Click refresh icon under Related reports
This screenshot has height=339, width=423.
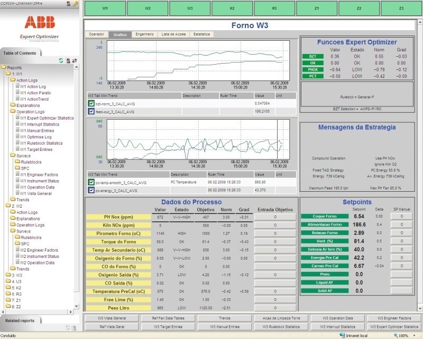coord(67,328)
